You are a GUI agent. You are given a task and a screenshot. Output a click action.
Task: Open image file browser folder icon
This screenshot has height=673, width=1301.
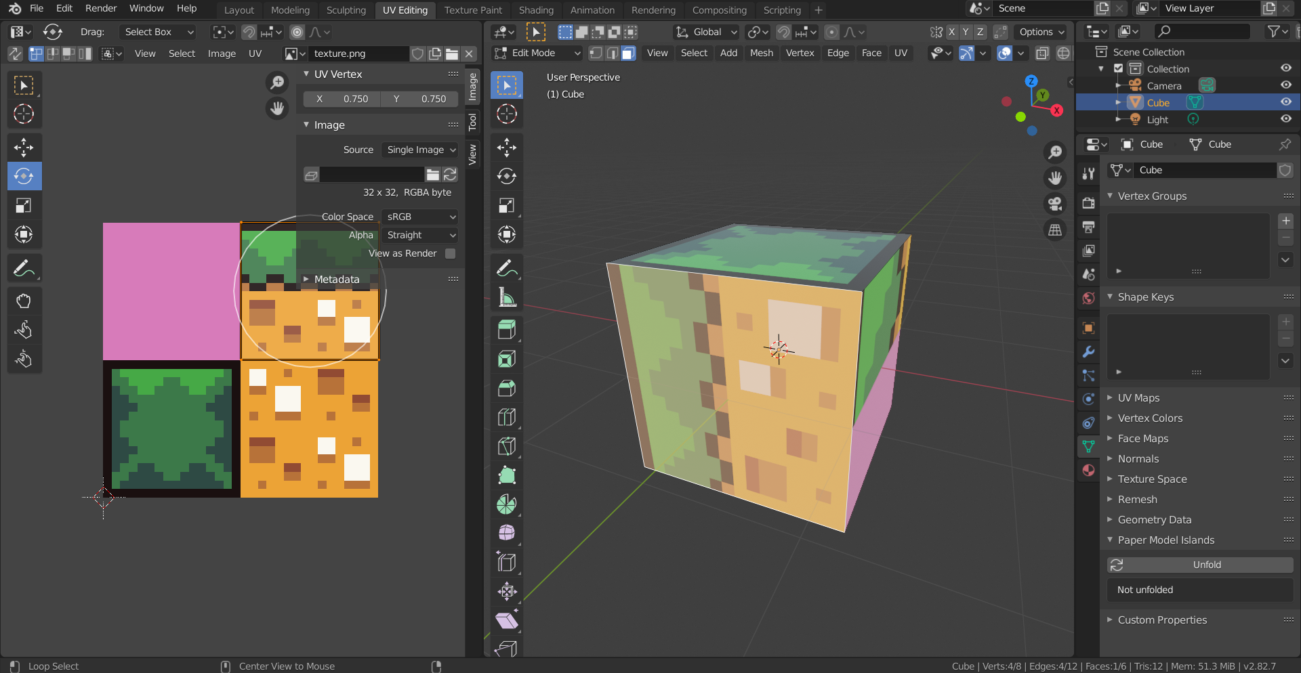452,53
